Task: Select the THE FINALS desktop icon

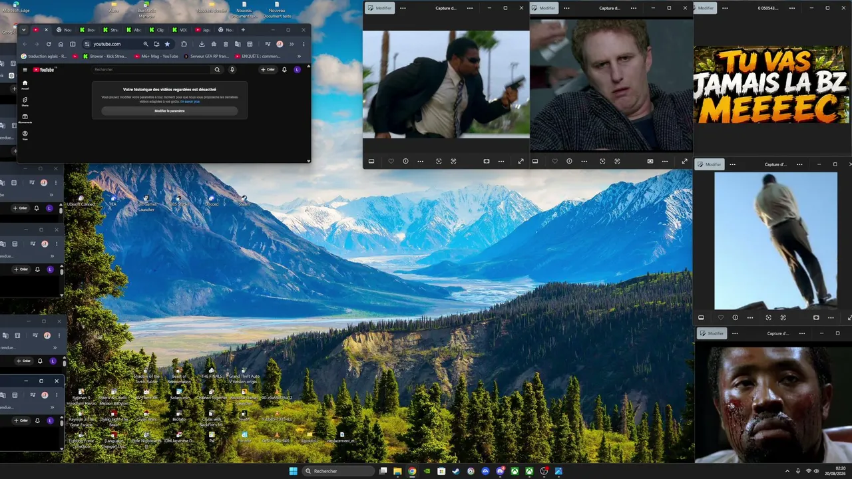Action: 212,372
